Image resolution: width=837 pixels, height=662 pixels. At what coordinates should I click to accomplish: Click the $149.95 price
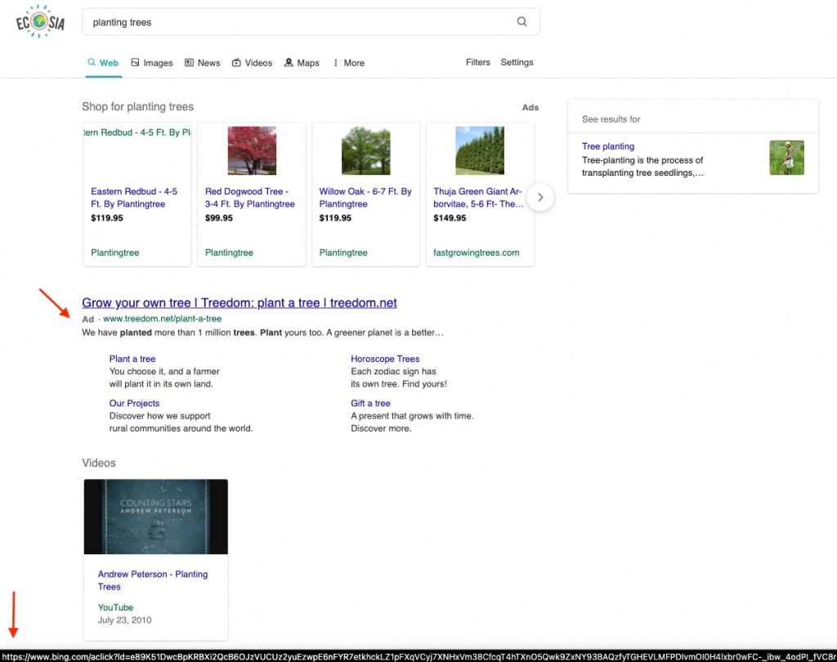pyautogui.click(x=450, y=218)
